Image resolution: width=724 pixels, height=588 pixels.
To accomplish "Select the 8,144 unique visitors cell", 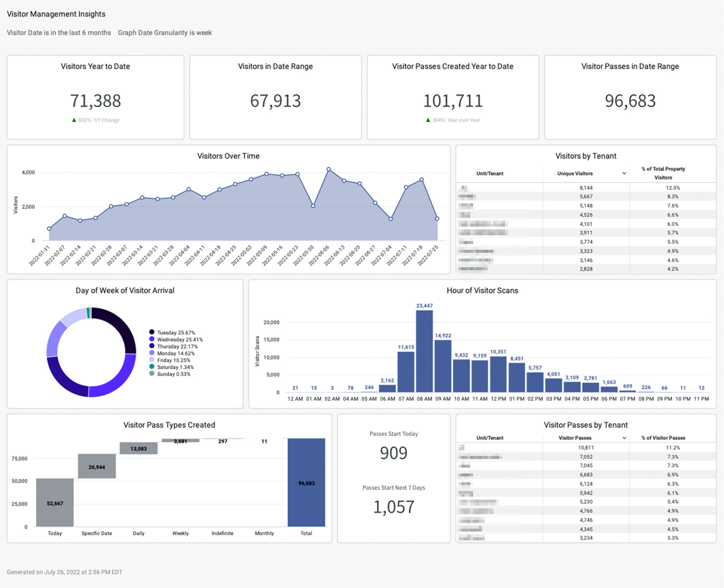I will (586, 188).
